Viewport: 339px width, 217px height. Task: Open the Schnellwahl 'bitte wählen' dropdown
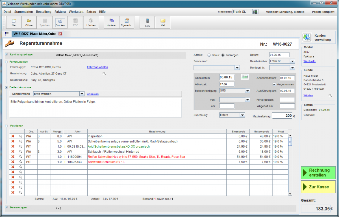pos(82,94)
